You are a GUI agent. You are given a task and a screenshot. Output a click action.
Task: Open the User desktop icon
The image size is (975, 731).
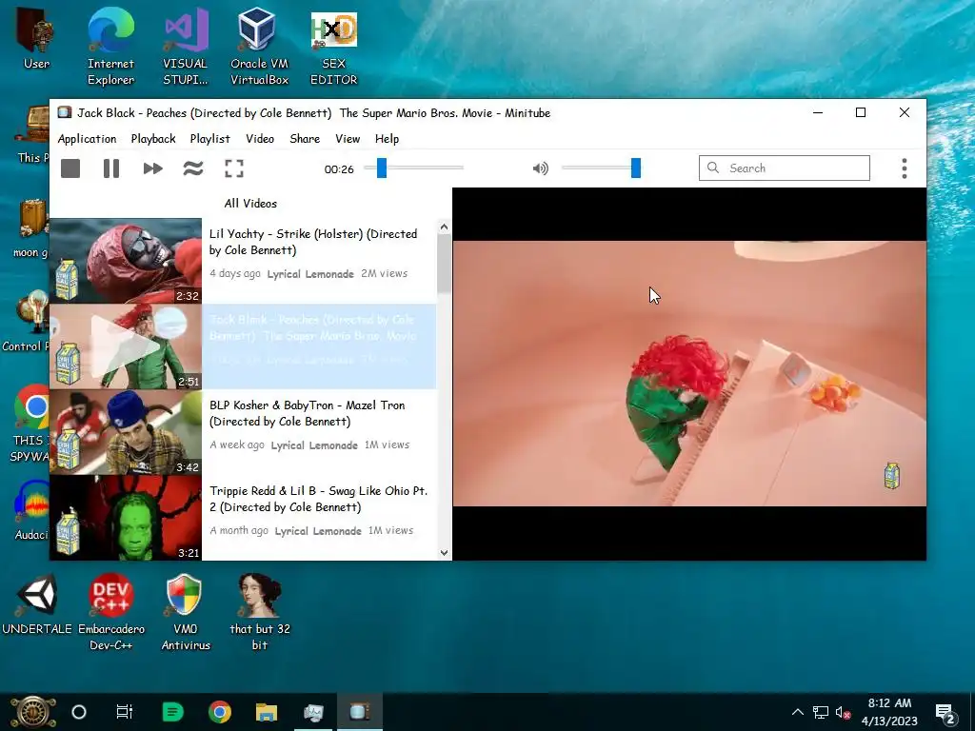36,38
